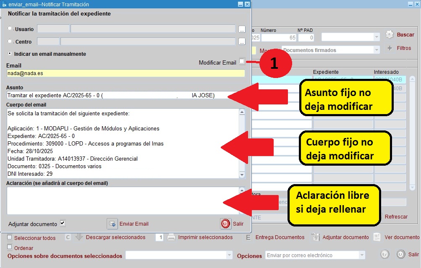Viewport: 421px width, 268px height.
Task: Uncheck the Adjuntar documento checkbox
Action: [x=63, y=223]
